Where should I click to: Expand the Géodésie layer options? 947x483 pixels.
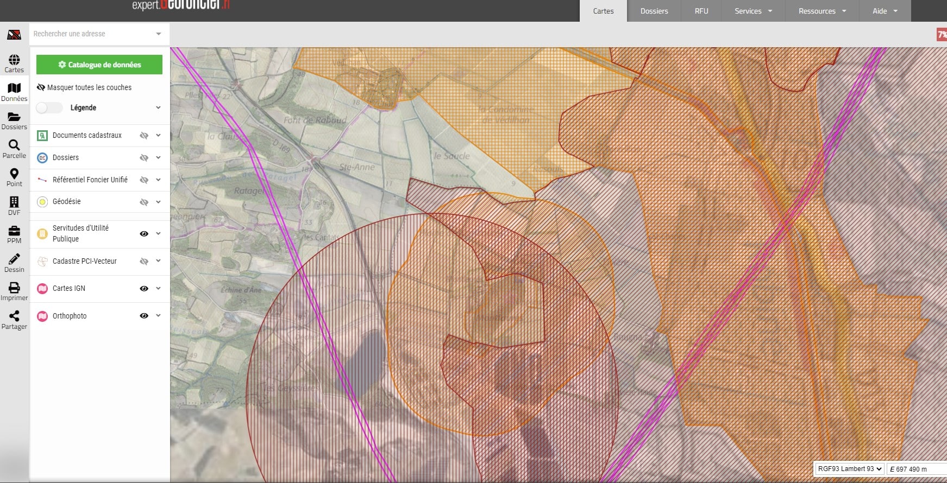click(158, 202)
